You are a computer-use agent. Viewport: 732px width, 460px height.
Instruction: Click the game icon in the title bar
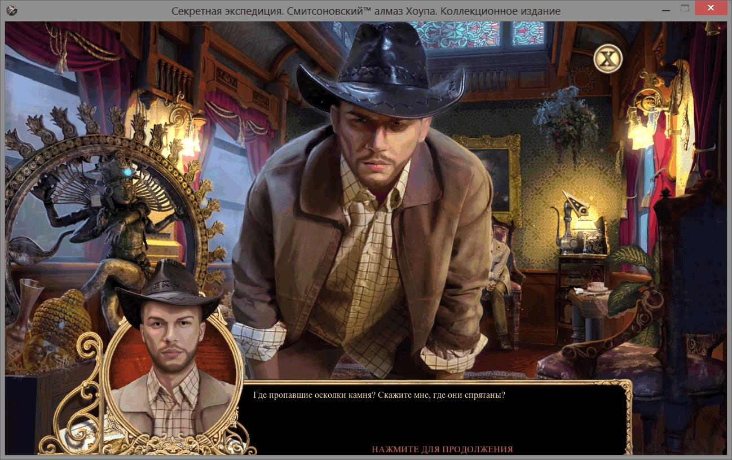pyautogui.click(x=12, y=10)
